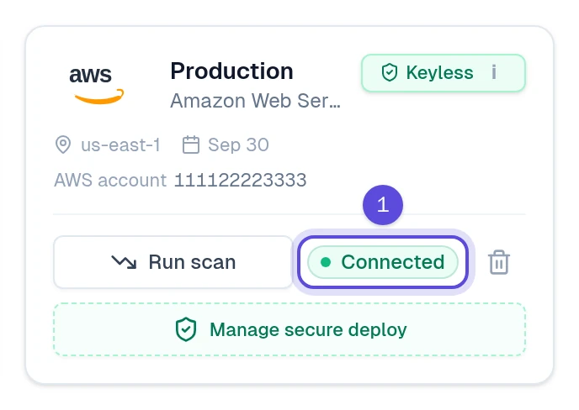Click the Run scan button
The image size is (579, 410).
point(173,262)
